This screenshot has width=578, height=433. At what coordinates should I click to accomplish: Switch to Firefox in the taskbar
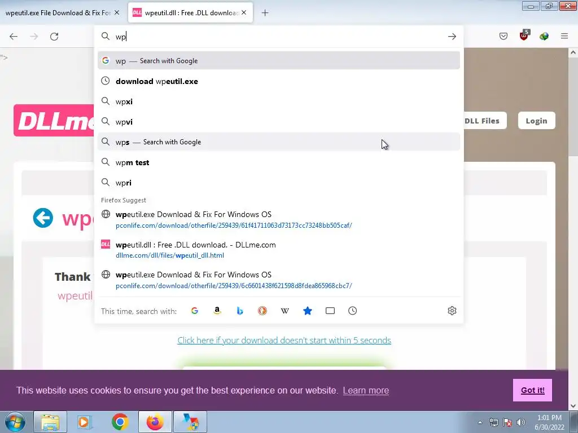point(155,422)
